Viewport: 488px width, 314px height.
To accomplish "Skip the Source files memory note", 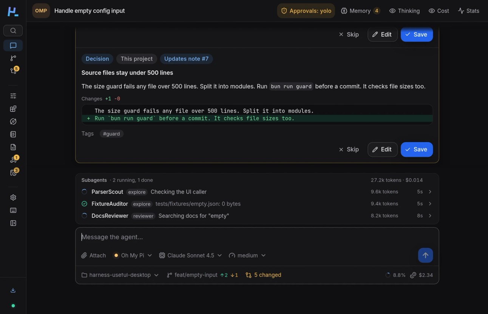I will pyautogui.click(x=349, y=149).
